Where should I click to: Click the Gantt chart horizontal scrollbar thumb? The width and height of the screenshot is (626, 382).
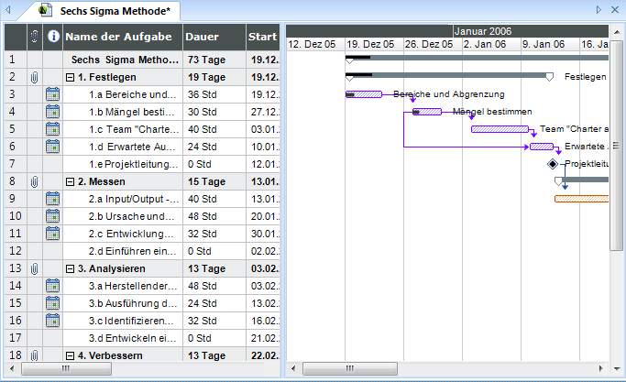[350, 368]
